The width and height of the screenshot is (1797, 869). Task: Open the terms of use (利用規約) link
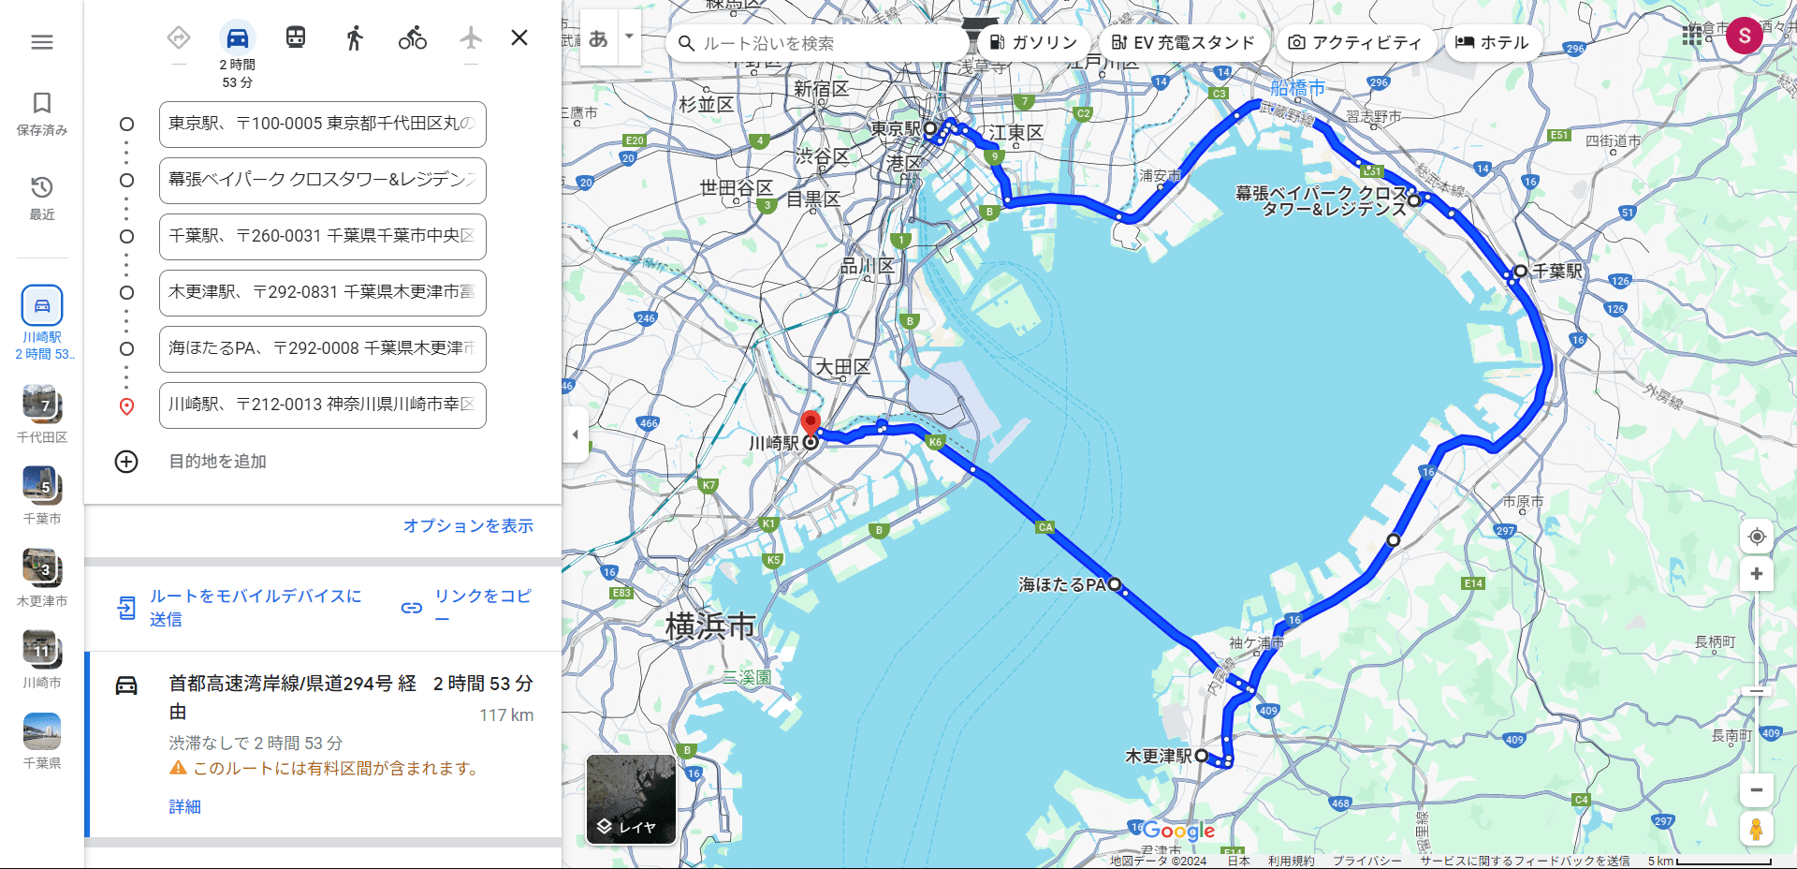tap(1291, 861)
